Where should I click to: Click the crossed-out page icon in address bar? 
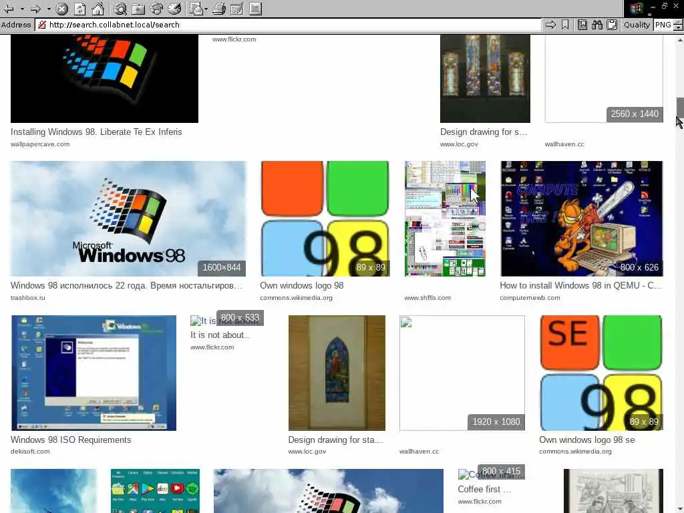[x=42, y=25]
